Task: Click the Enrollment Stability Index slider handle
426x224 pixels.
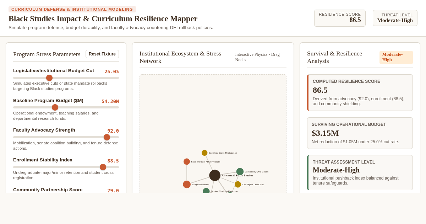Action: (x=103, y=167)
